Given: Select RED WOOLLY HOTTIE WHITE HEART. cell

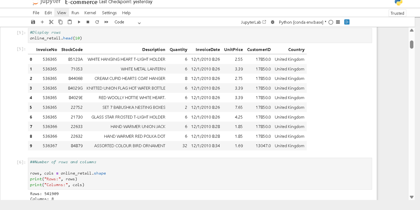Looking at the screenshot, I should (x=132, y=98).
